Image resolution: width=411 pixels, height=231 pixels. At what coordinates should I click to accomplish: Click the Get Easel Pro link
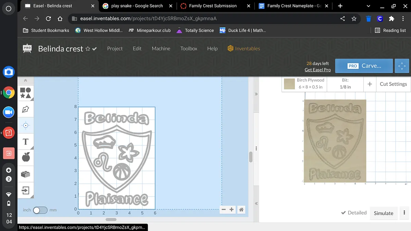point(317,70)
